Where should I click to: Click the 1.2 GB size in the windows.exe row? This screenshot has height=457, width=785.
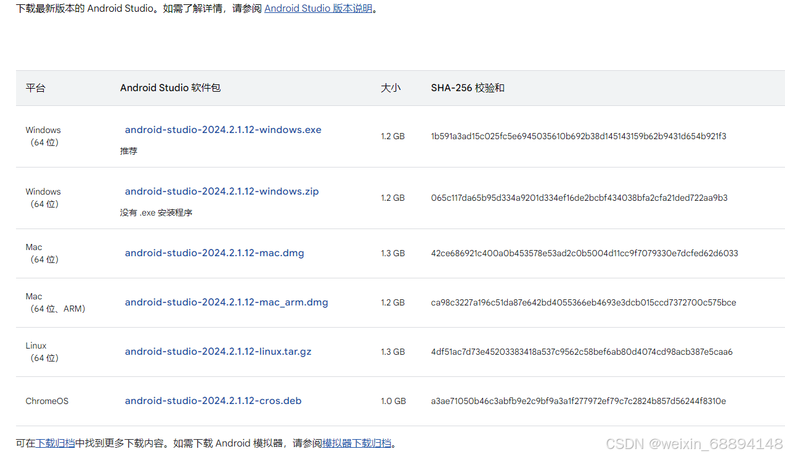pos(392,136)
